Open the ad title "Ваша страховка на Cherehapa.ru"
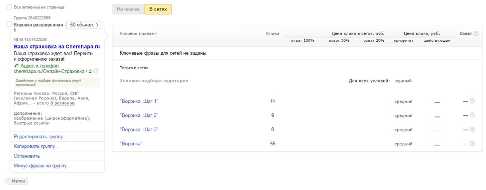 click(57, 47)
